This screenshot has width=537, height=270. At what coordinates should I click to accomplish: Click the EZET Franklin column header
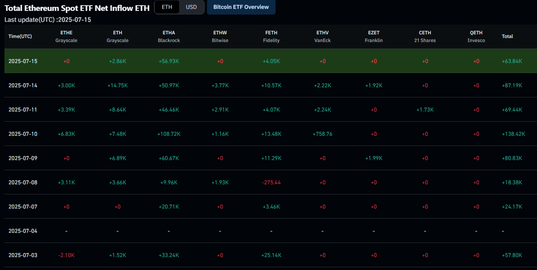pos(374,36)
